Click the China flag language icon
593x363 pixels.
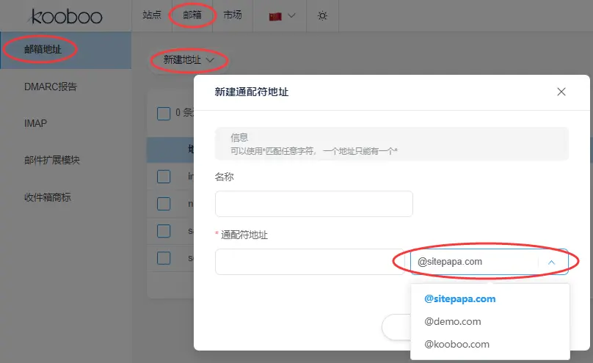pyautogui.click(x=276, y=15)
